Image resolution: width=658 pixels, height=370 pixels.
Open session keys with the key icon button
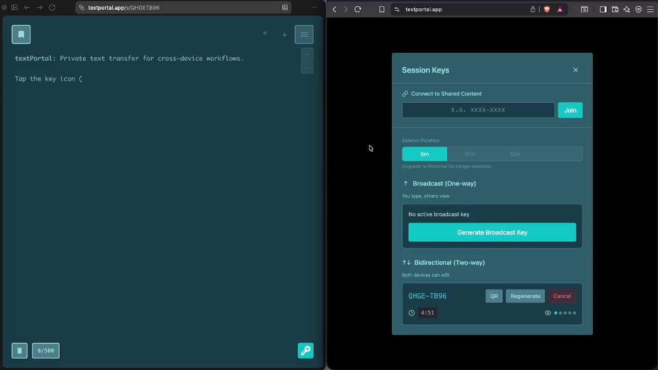point(305,350)
